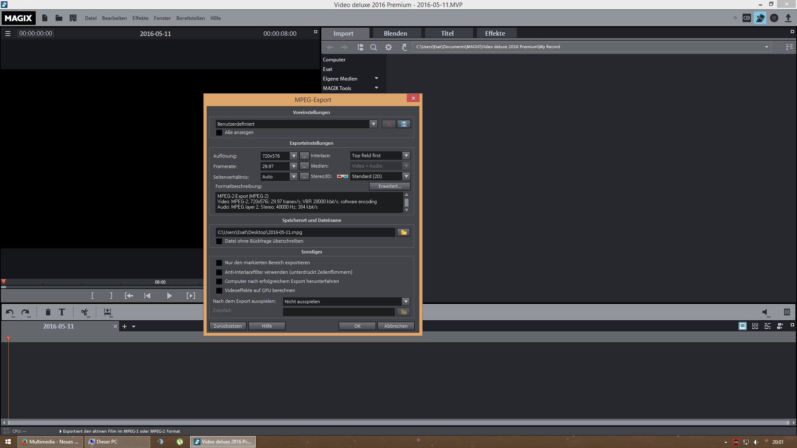Click the Abbrechen button
Screen dimensions: 797x448
(x=396, y=326)
